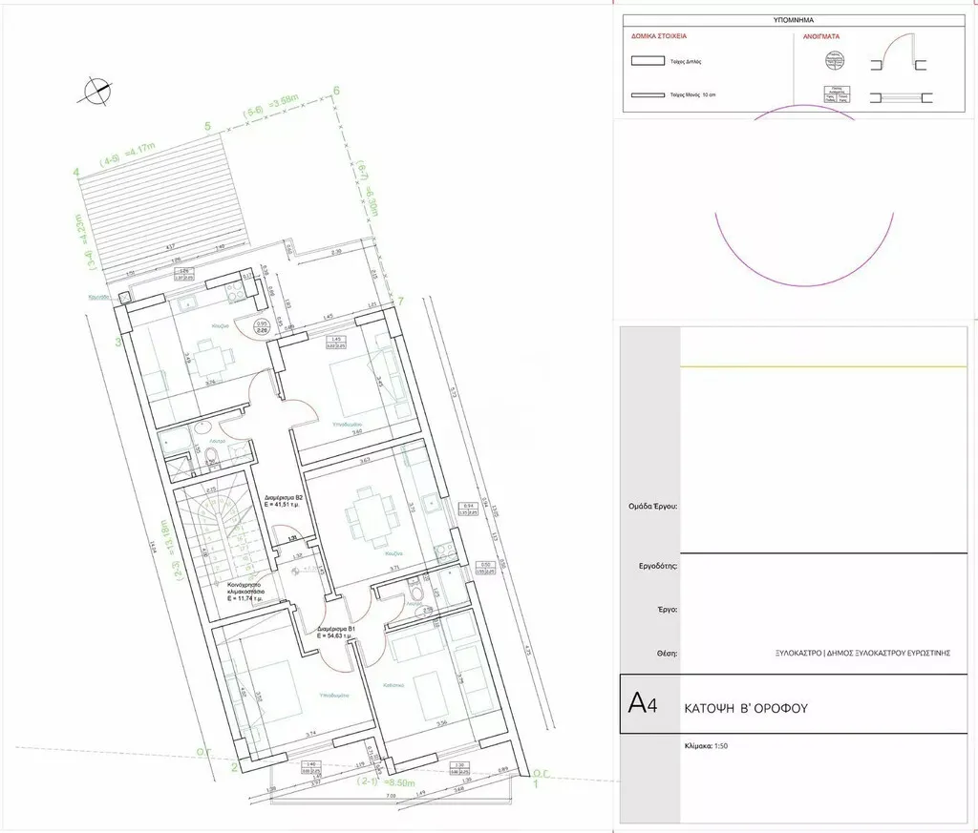Click the hatched terrace area between points 4 and 5
This screenshot has width=978, height=833.
point(164,206)
